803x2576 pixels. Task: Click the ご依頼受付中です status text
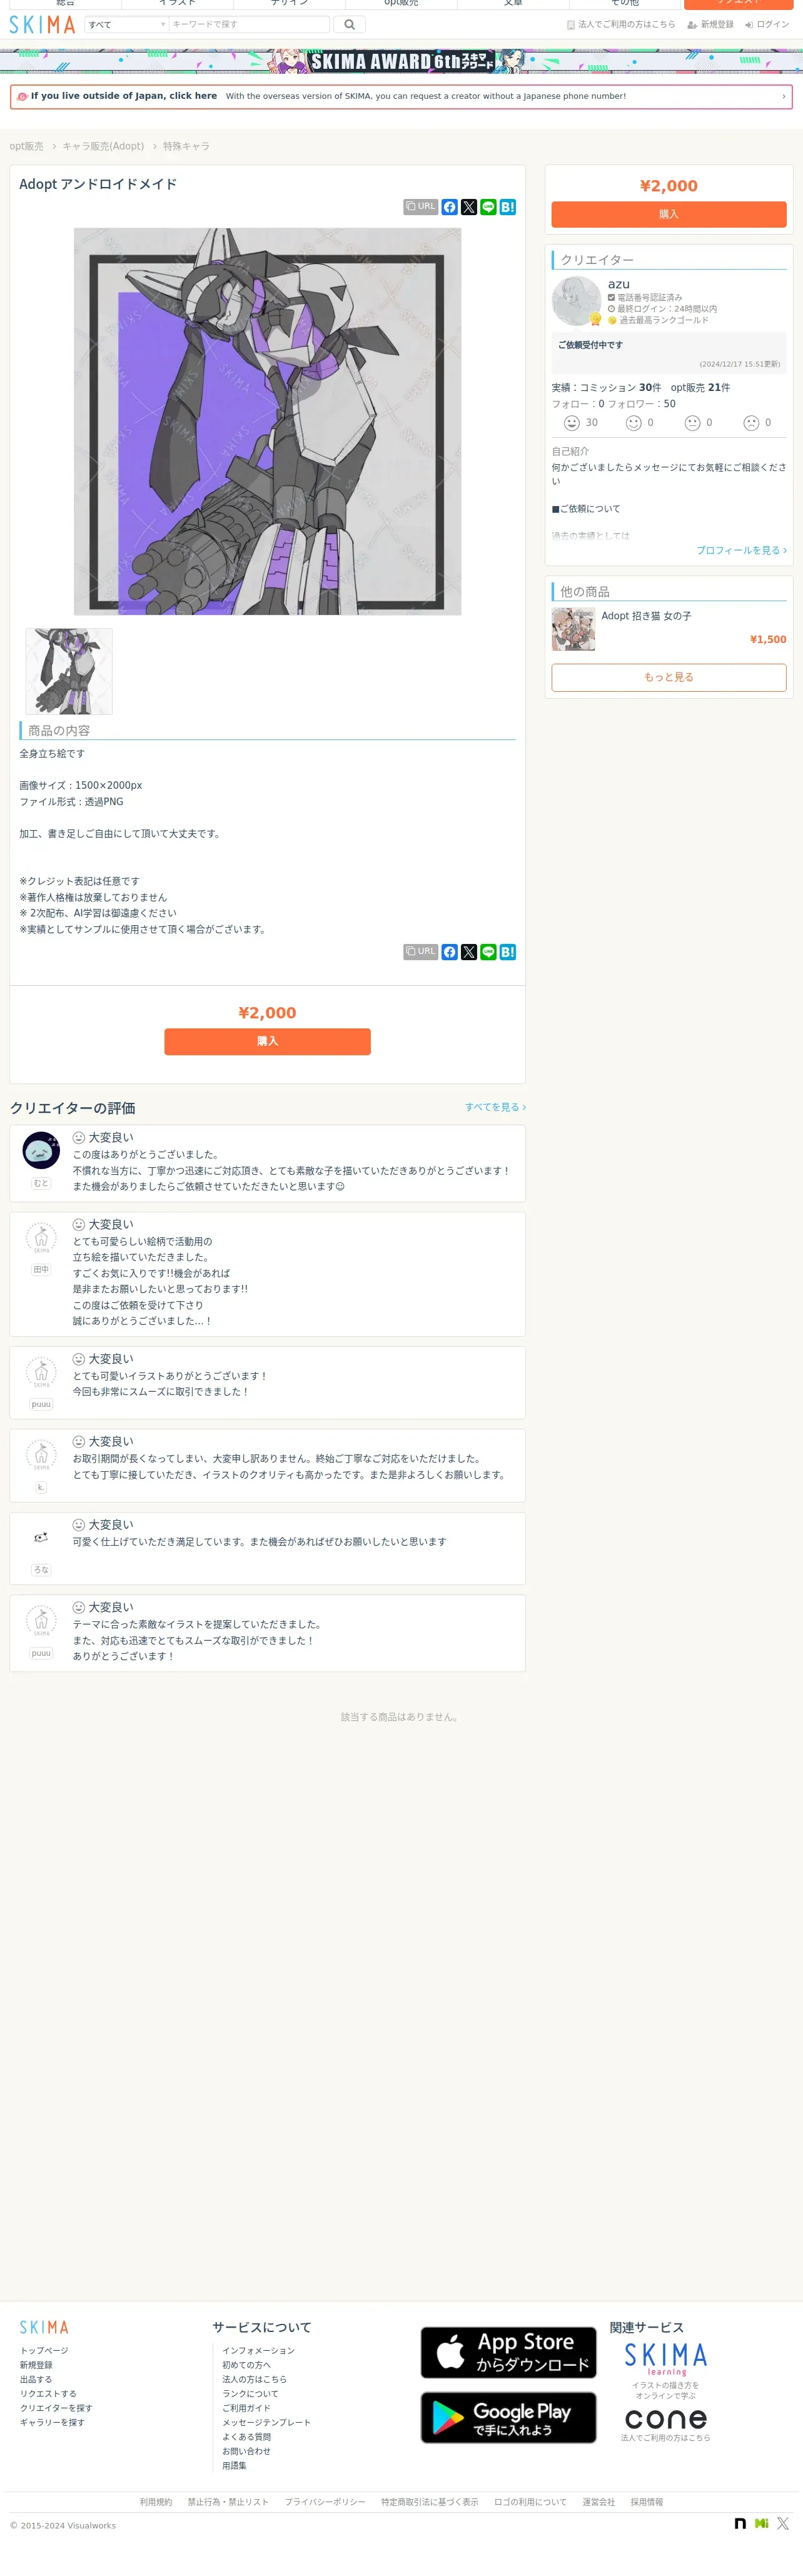(x=590, y=345)
